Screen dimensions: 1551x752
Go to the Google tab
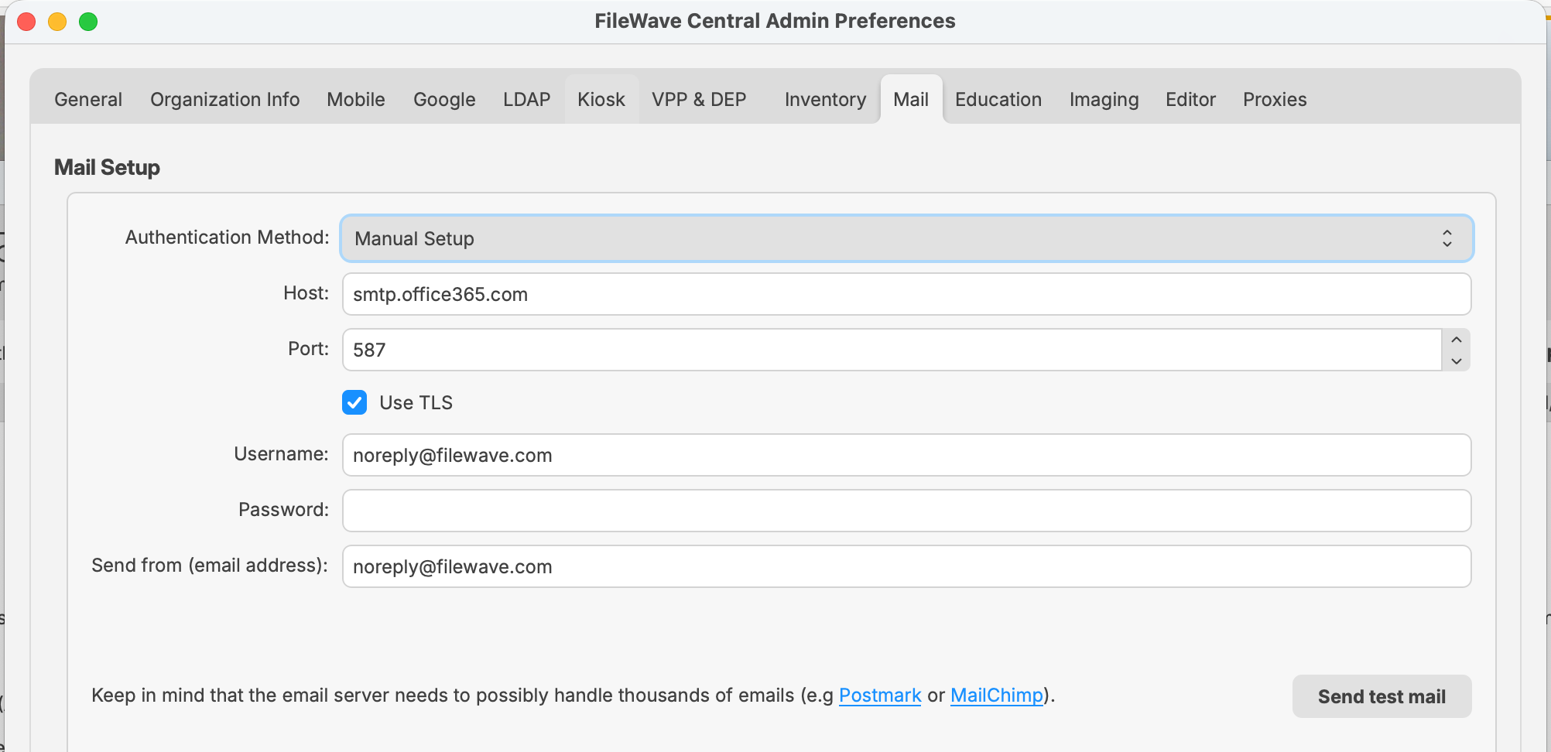[x=444, y=100]
